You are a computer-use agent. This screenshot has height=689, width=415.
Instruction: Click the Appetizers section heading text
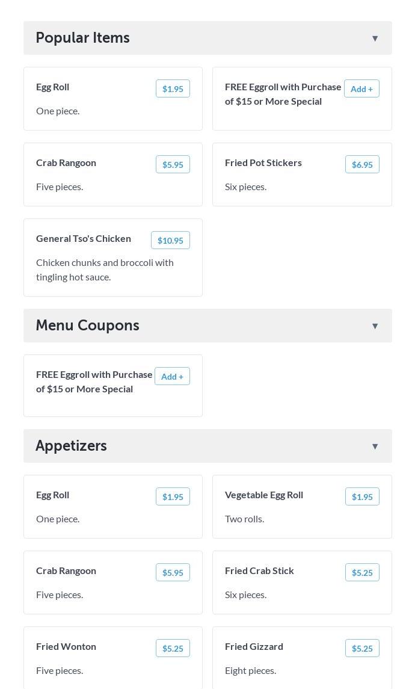[72, 446]
